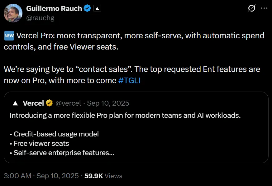
Task: Click the quoted tweet's Sep 10 date
Action: coord(109,103)
